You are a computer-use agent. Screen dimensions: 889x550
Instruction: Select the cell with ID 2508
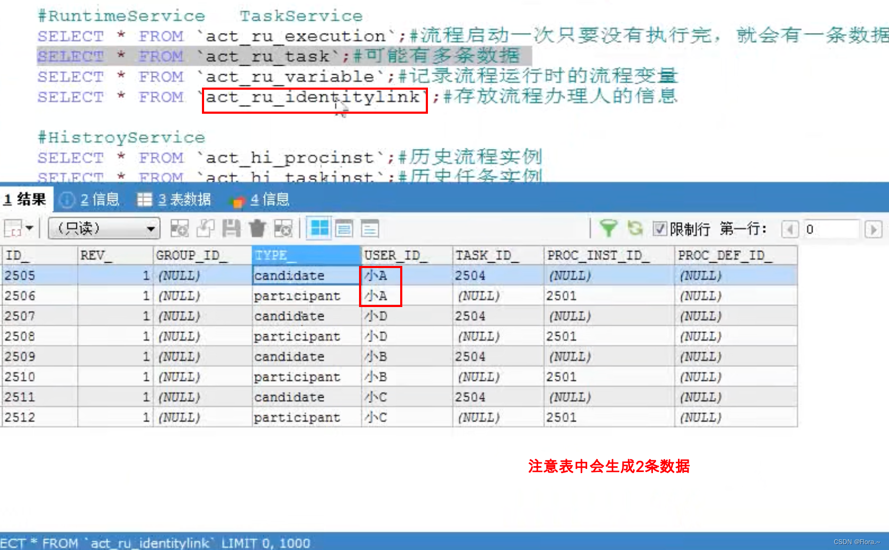(x=40, y=336)
